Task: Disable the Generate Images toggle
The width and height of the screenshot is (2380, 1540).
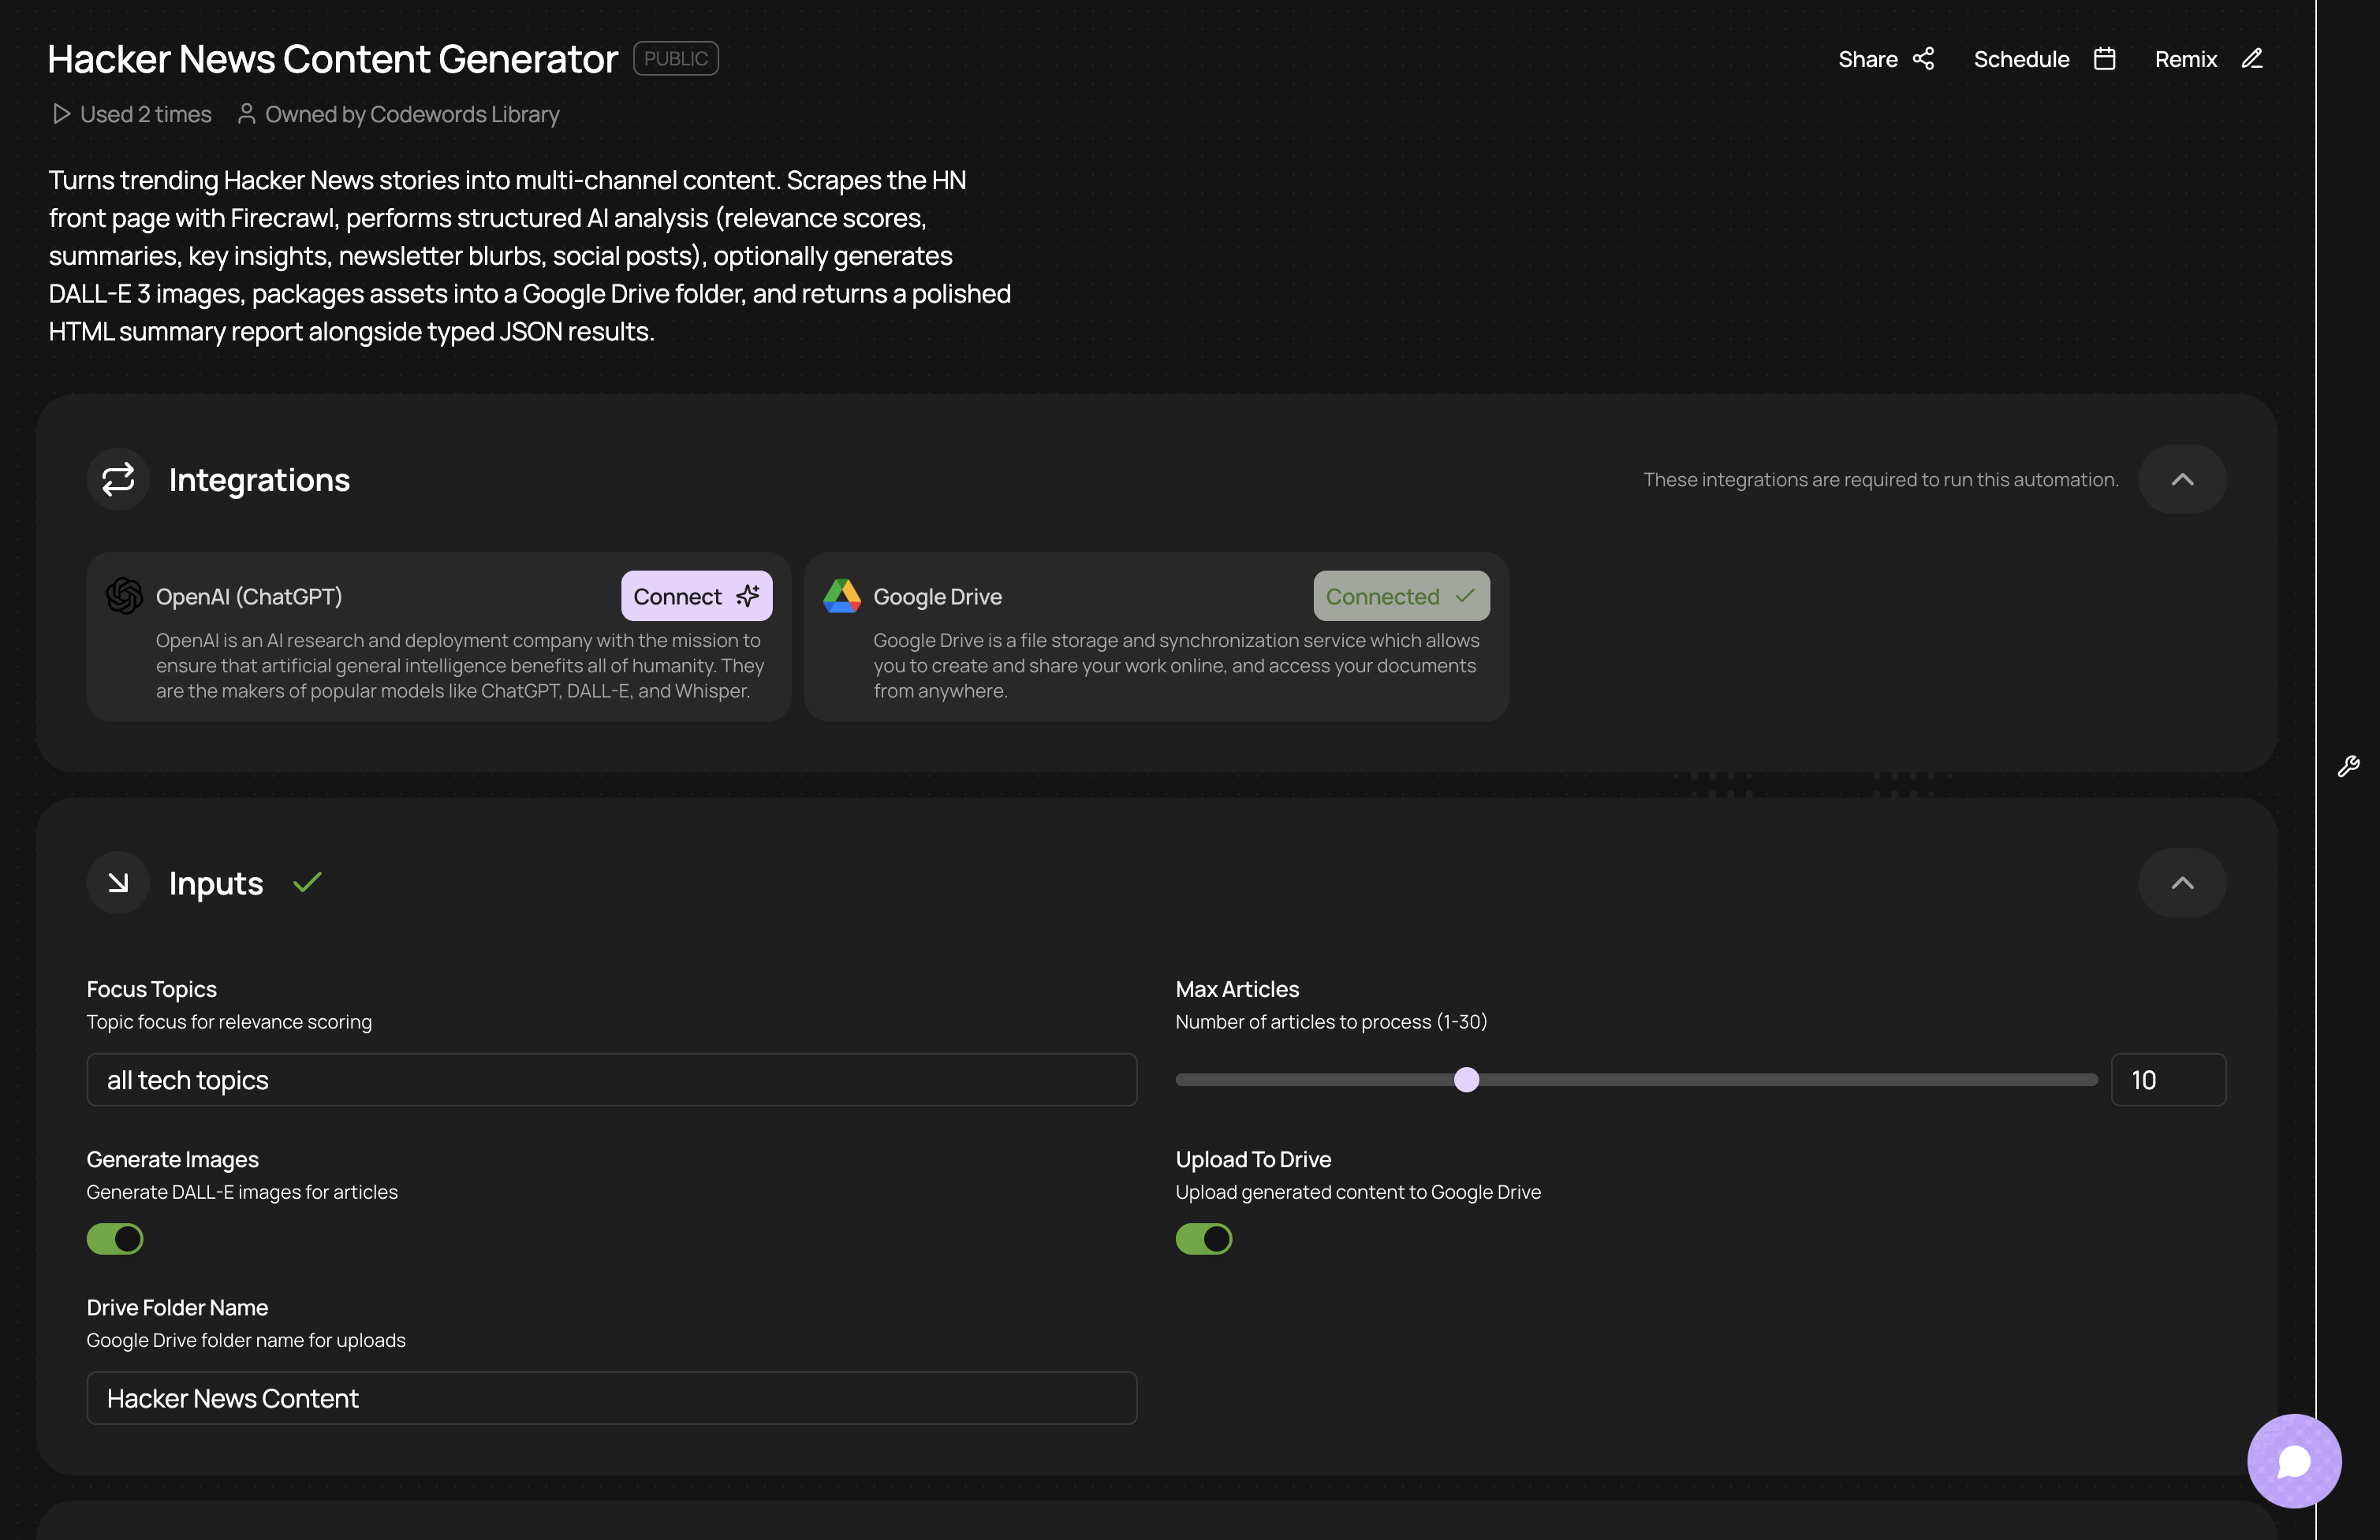Action: click(x=115, y=1239)
